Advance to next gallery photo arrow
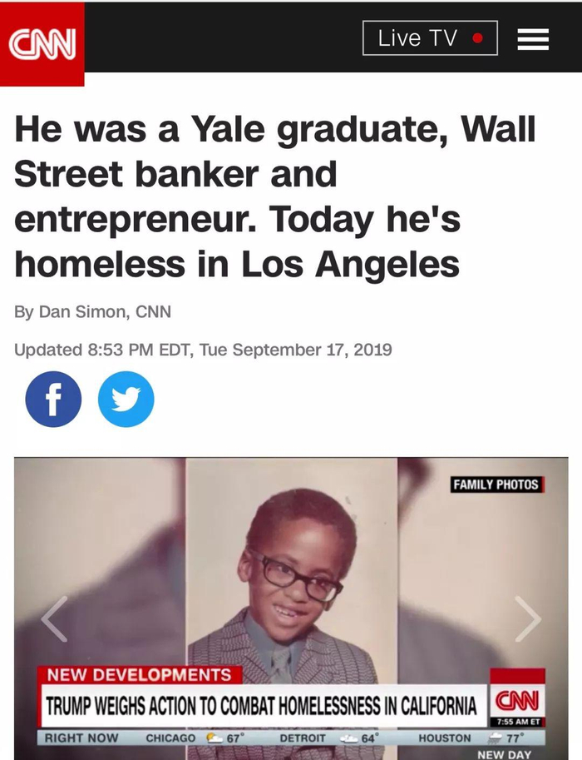This screenshot has width=582, height=760. 528,618
